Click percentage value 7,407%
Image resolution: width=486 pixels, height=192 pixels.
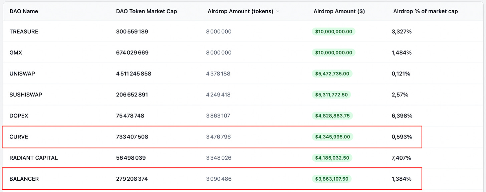(402, 158)
